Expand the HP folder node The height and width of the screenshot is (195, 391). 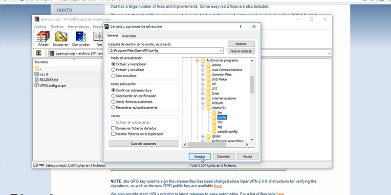coord(203,84)
